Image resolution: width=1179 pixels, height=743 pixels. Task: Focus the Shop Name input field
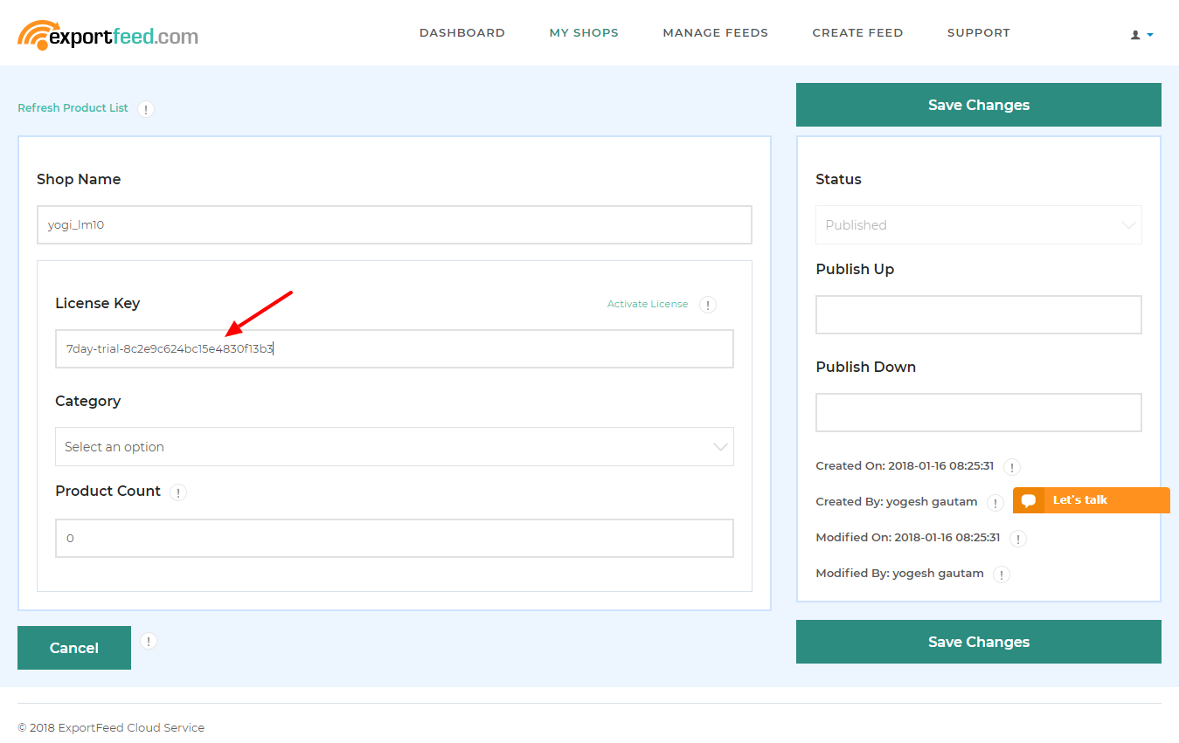tap(394, 224)
